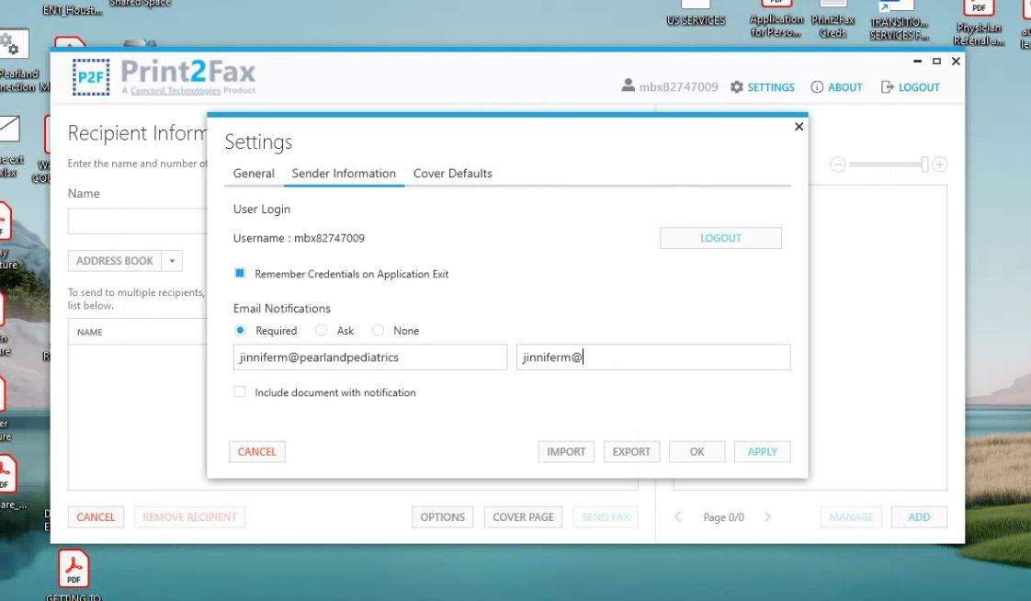Go to next preview page arrow
The width and height of the screenshot is (1031, 601).
point(767,516)
